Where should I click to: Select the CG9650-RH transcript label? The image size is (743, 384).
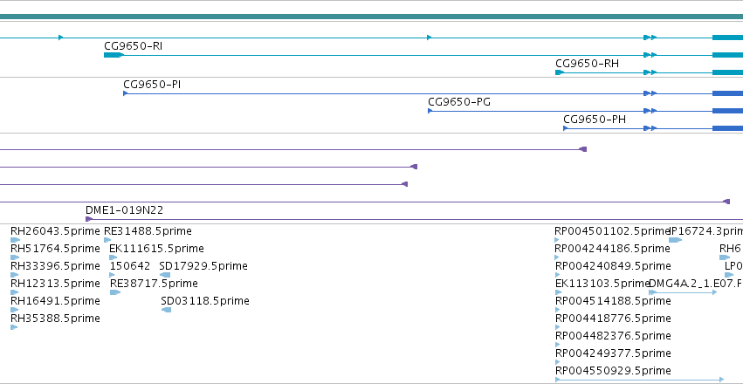point(587,64)
